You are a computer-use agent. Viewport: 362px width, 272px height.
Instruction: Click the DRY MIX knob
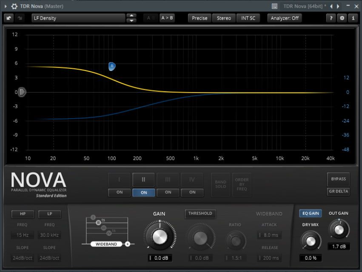[x=311, y=241]
